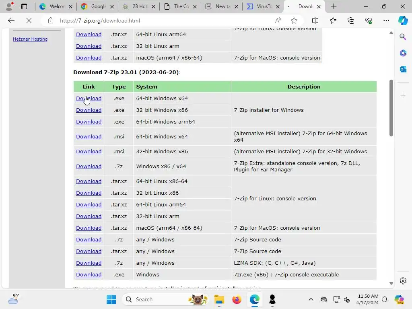
Task: View site information lock icon
Action: 51,21
